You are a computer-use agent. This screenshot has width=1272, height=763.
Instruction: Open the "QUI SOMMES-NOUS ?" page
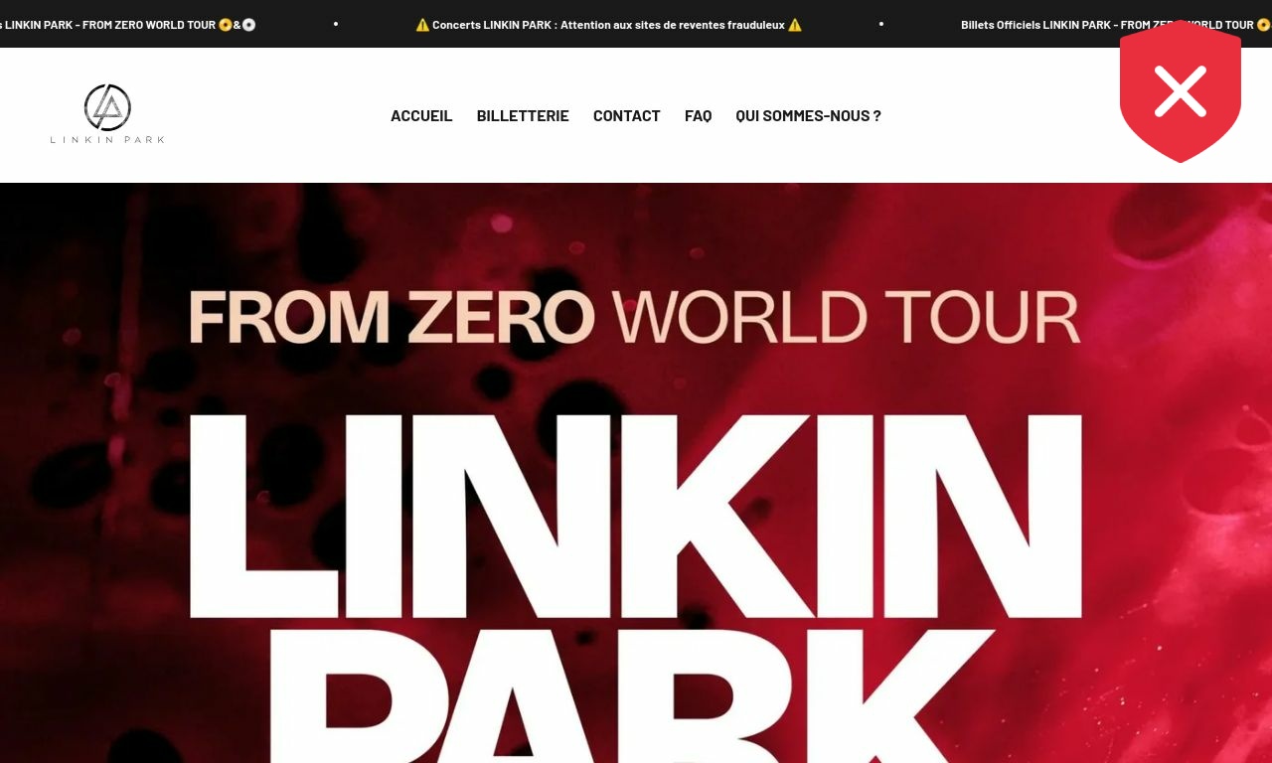(x=808, y=115)
